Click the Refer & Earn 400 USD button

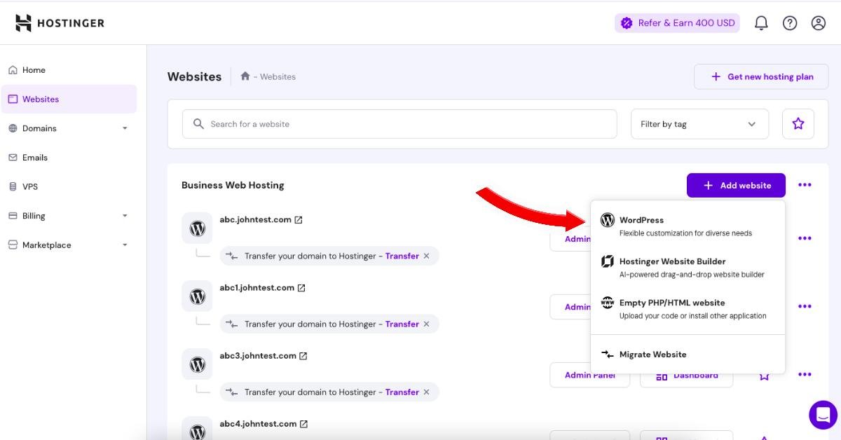click(x=677, y=23)
